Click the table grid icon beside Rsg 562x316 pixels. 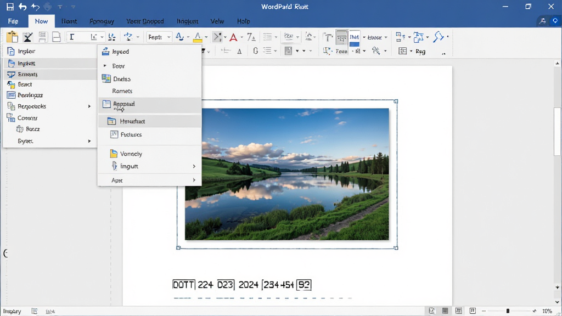[402, 51]
